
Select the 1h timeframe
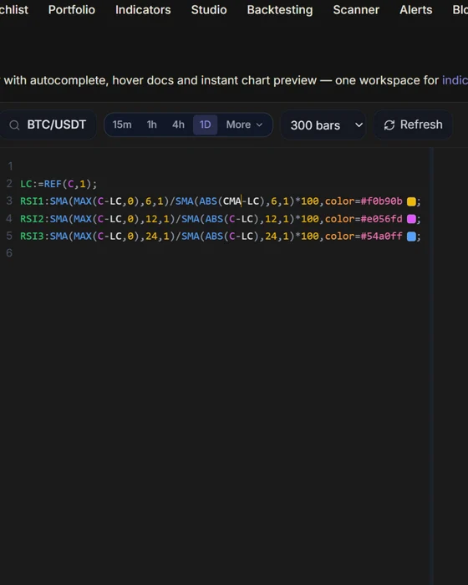click(151, 125)
